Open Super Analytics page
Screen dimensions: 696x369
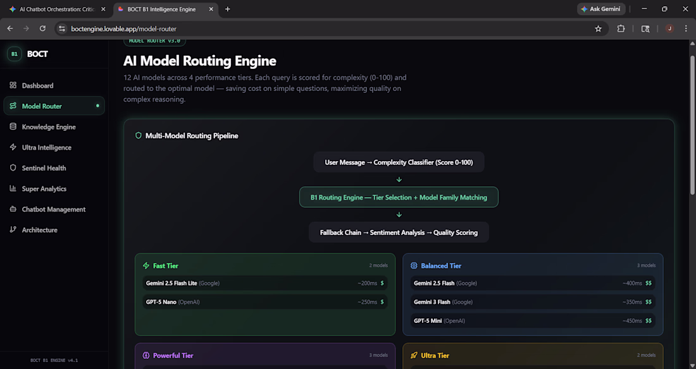click(54, 188)
